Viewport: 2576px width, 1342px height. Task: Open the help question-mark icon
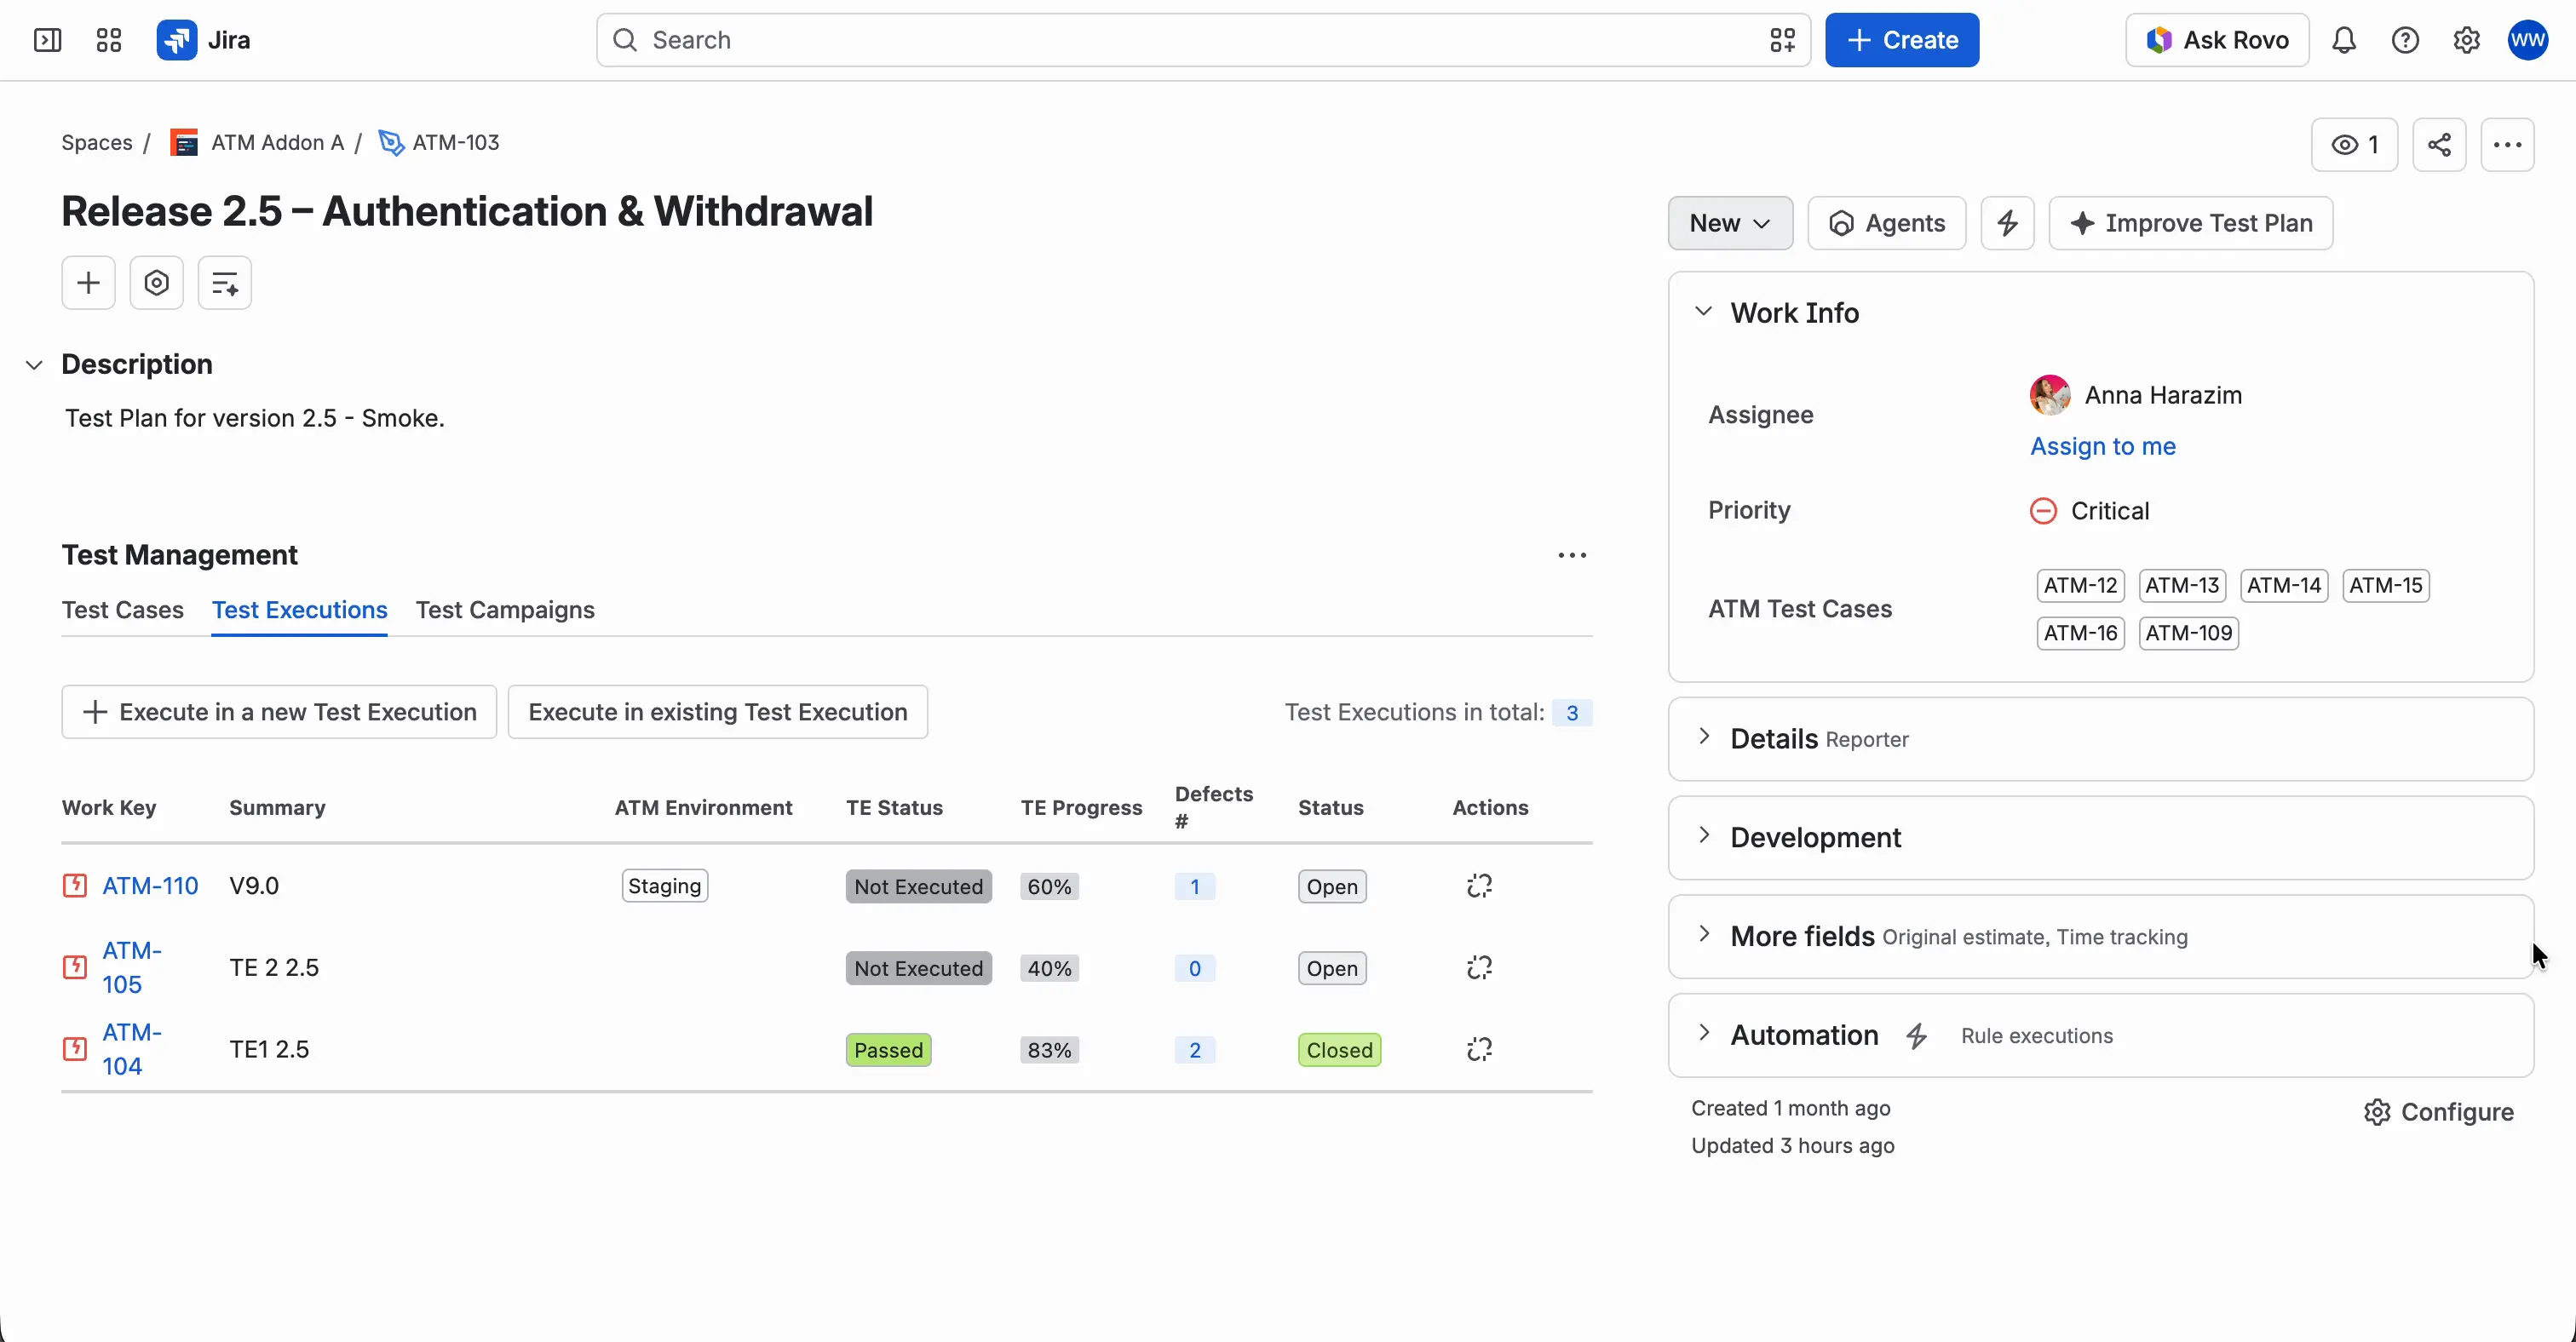coord(2405,40)
